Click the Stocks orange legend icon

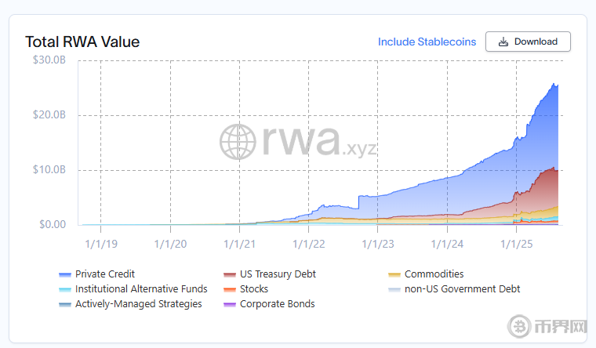[230, 289]
